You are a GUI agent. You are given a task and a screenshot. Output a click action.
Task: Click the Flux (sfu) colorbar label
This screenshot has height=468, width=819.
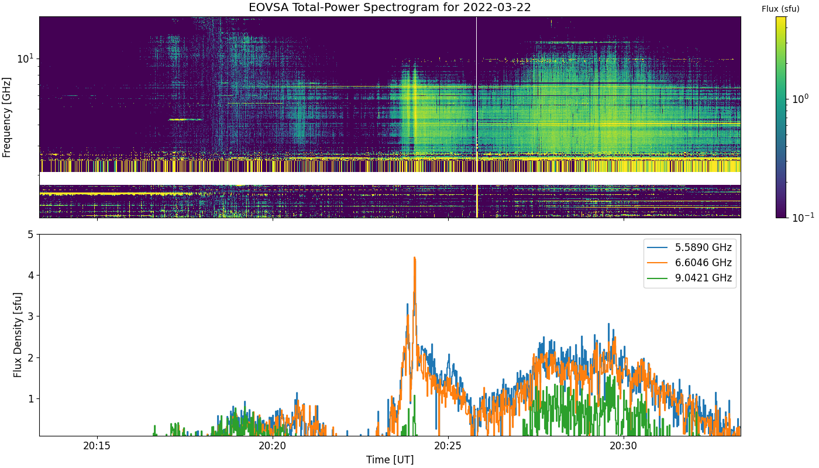tap(780, 9)
